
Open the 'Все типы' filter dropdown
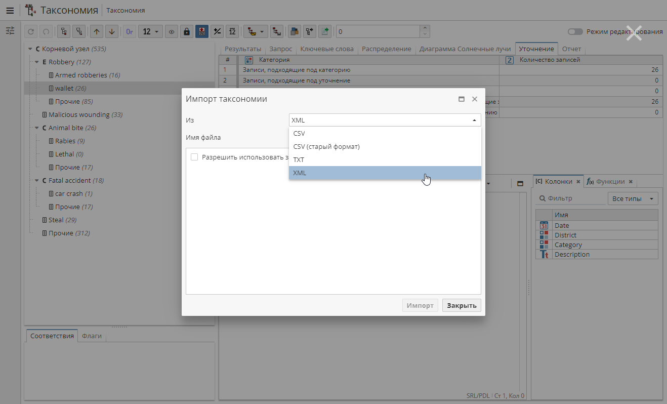(633, 198)
